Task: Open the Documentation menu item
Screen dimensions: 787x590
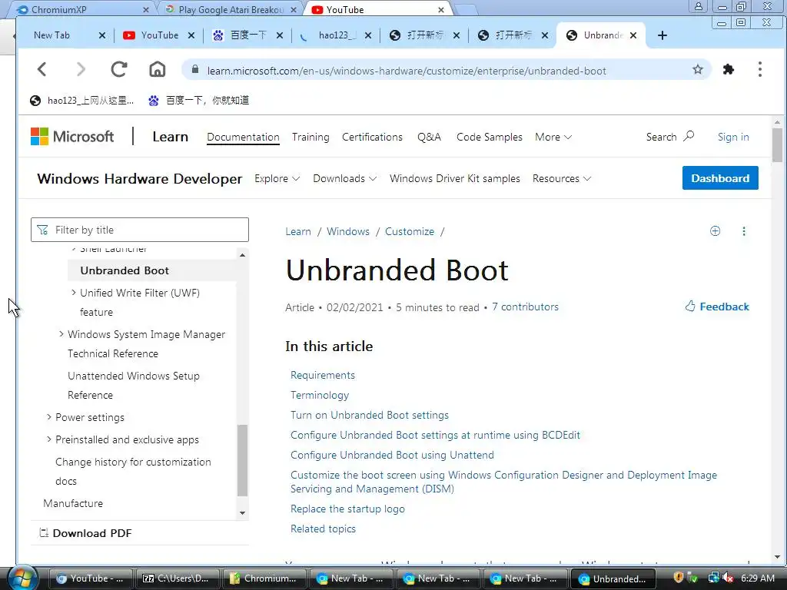Action: pos(243,137)
